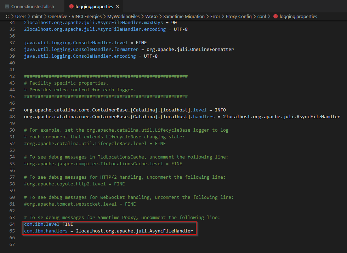Place cursor on com.ibm.level=FINE line

pos(49,224)
